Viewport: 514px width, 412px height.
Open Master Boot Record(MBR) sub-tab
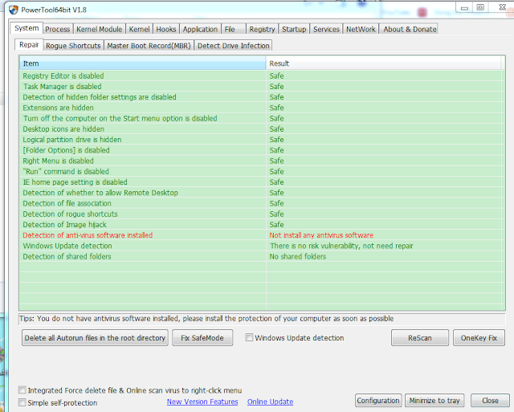tap(149, 46)
